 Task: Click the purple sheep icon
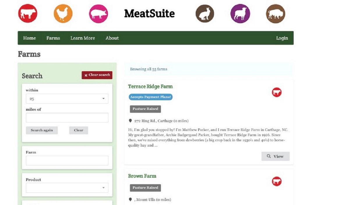pos(240,13)
